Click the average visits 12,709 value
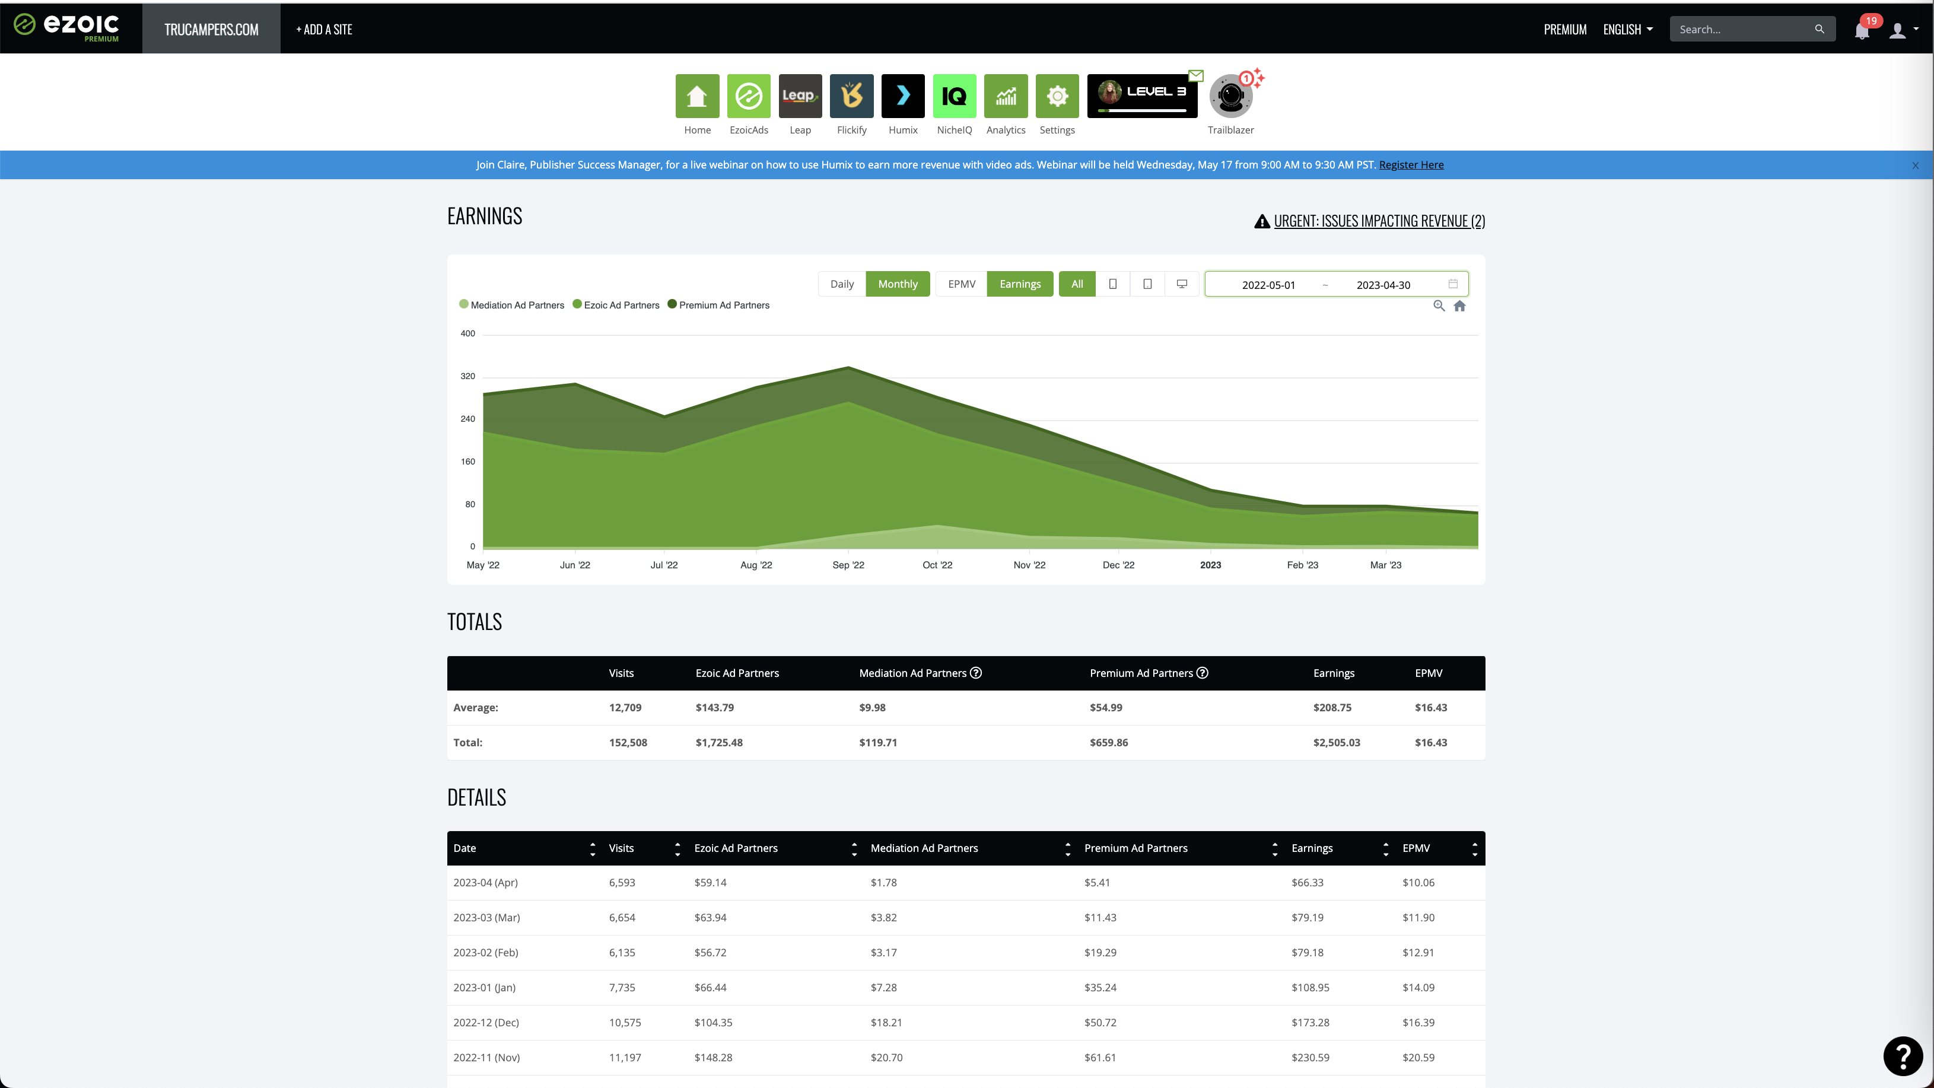The width and height of the screenshot is (1934, 1088). (625, 707)
